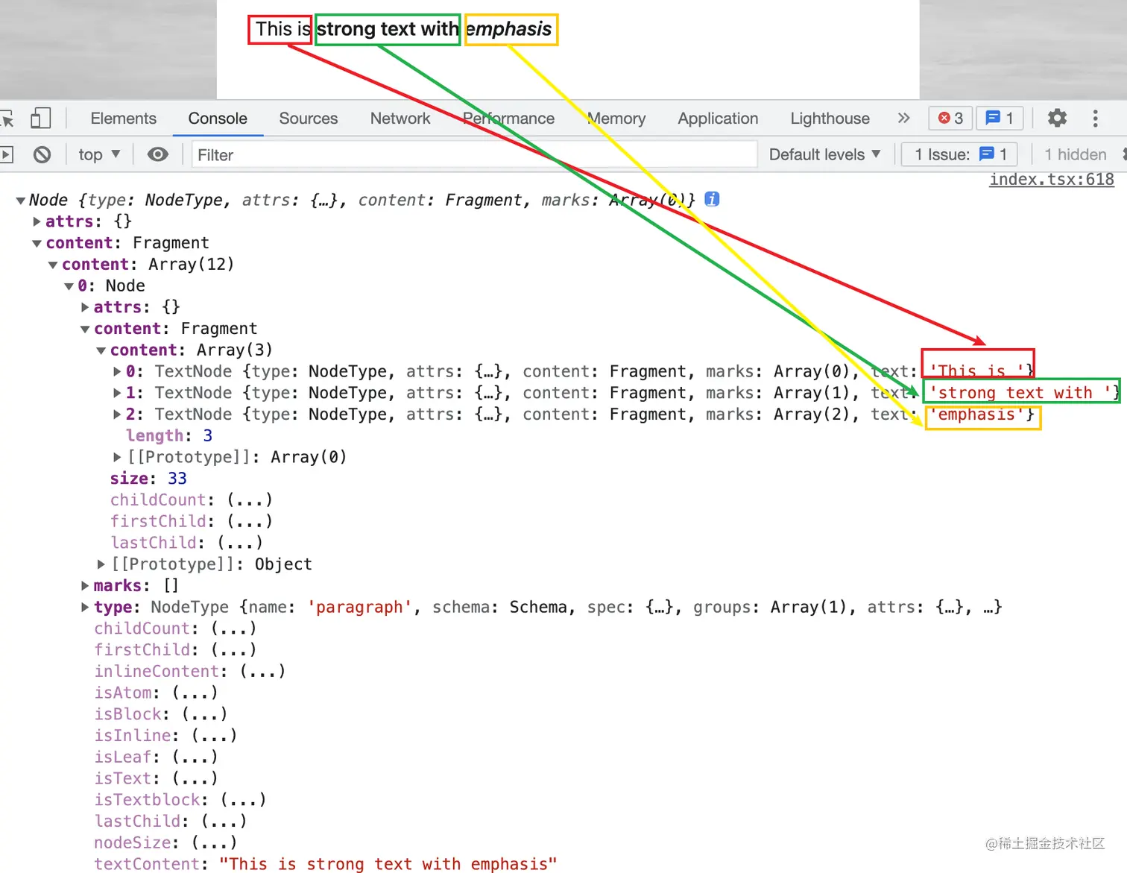Expand the [[Prototype]]: Object entry
The image size is (1127, 873).
(x=101, y=564)
